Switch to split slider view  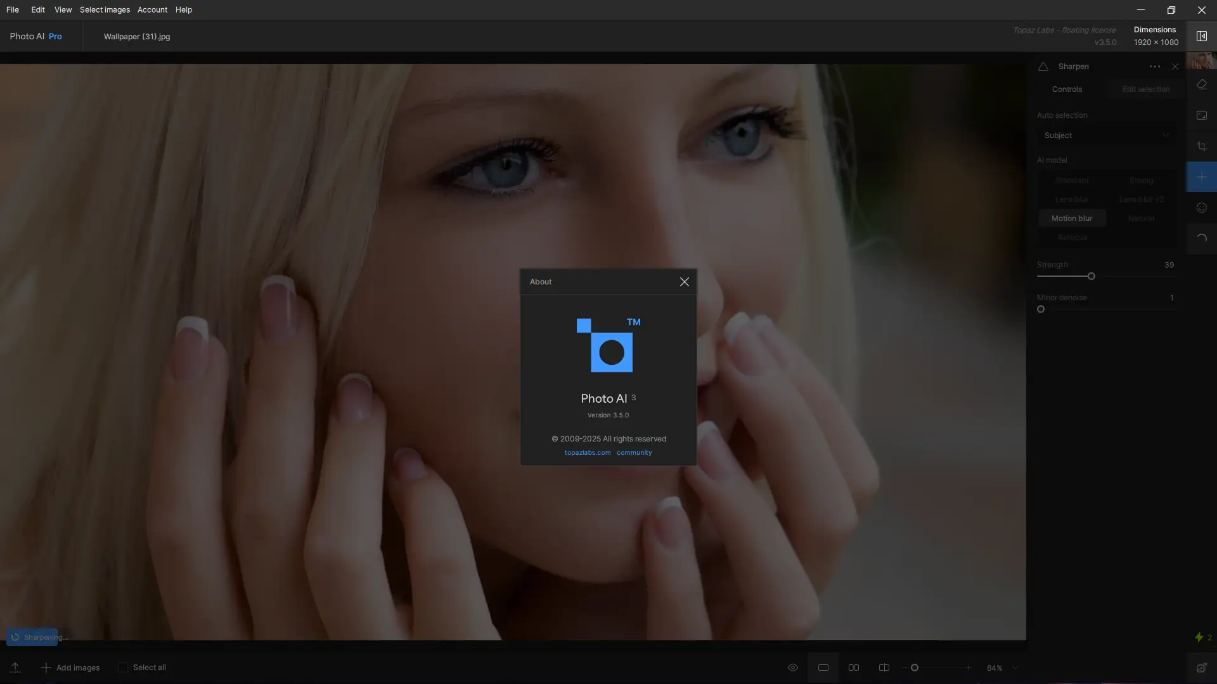click(x=884, y=668)
